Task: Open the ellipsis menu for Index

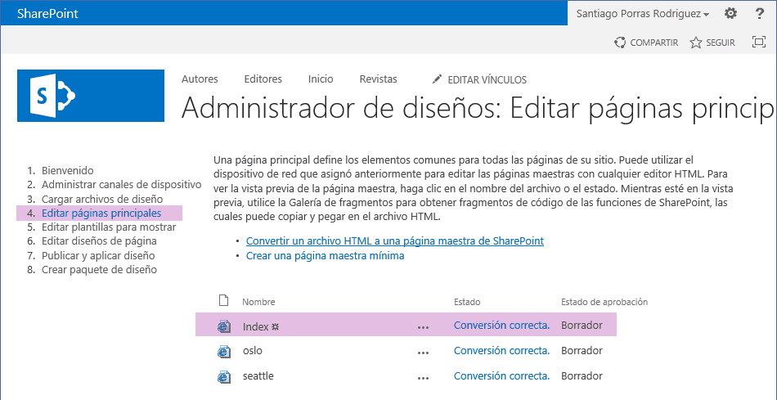Action: tap(423, 327)
